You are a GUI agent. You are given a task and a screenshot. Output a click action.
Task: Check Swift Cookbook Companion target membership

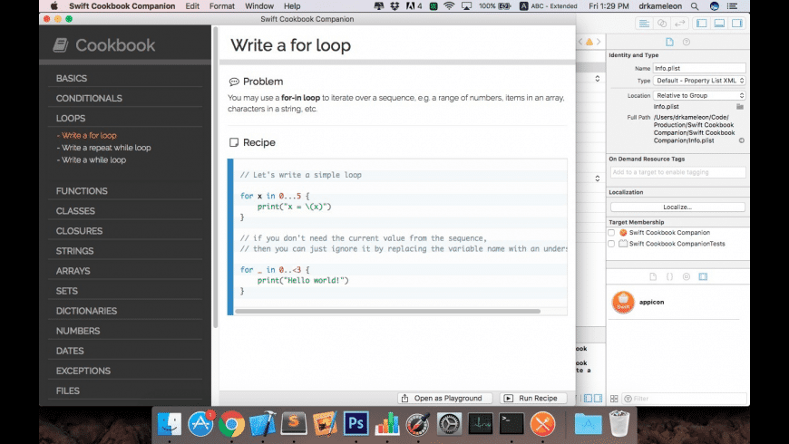click(x=611, y=233)
